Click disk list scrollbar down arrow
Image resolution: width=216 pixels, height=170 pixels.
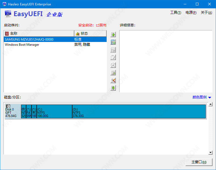(210, 153)
